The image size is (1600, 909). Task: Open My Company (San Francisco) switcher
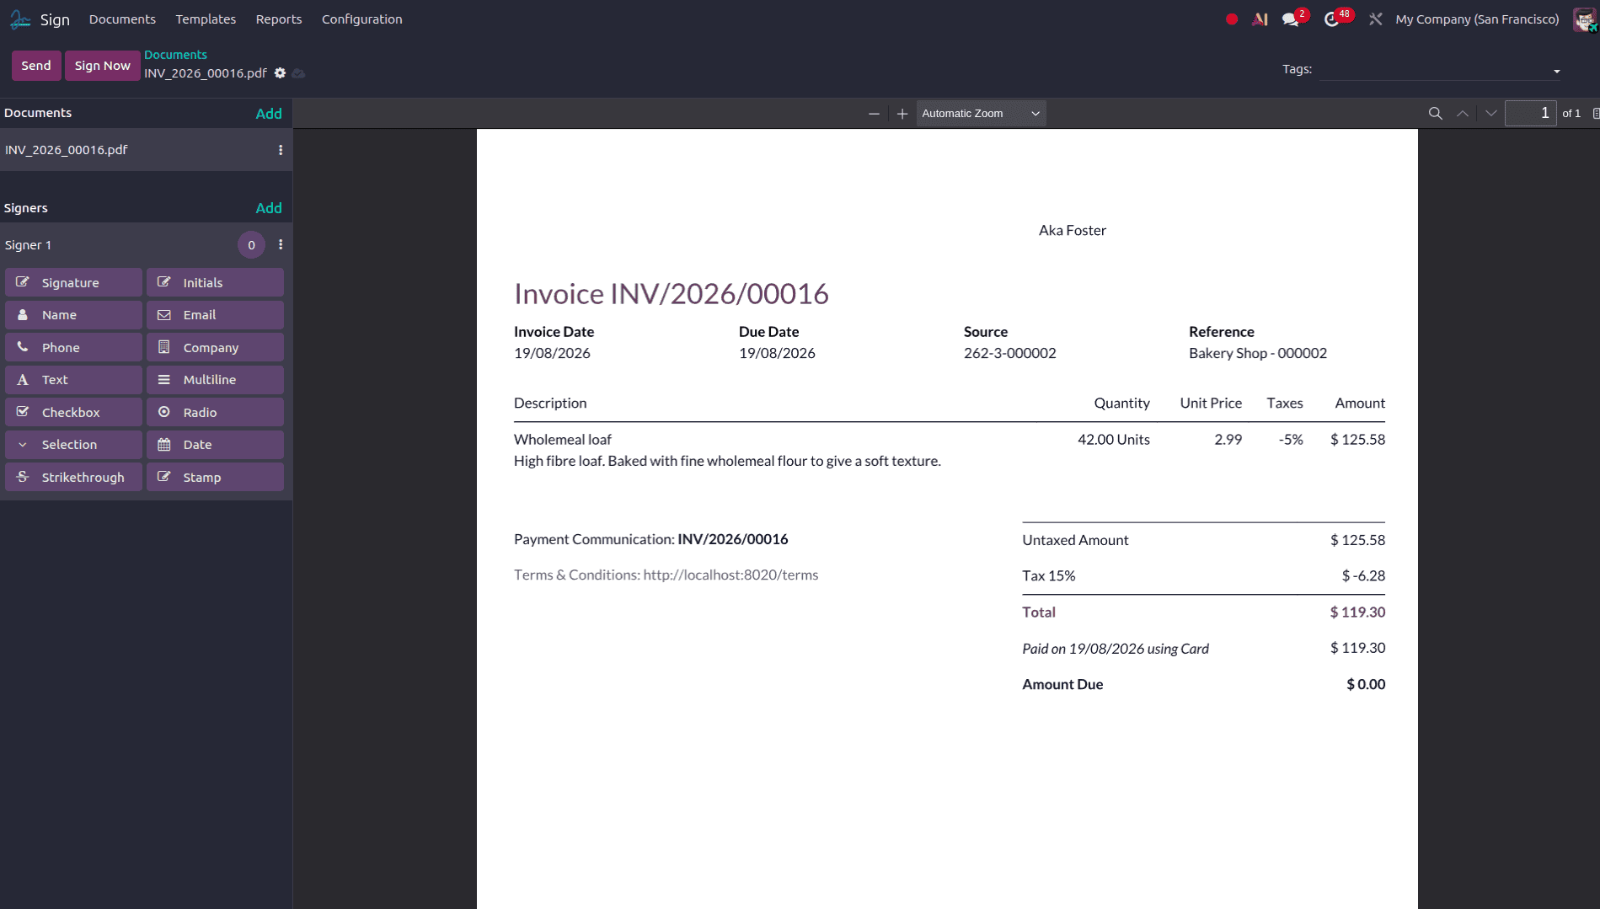click(1476, 19)
